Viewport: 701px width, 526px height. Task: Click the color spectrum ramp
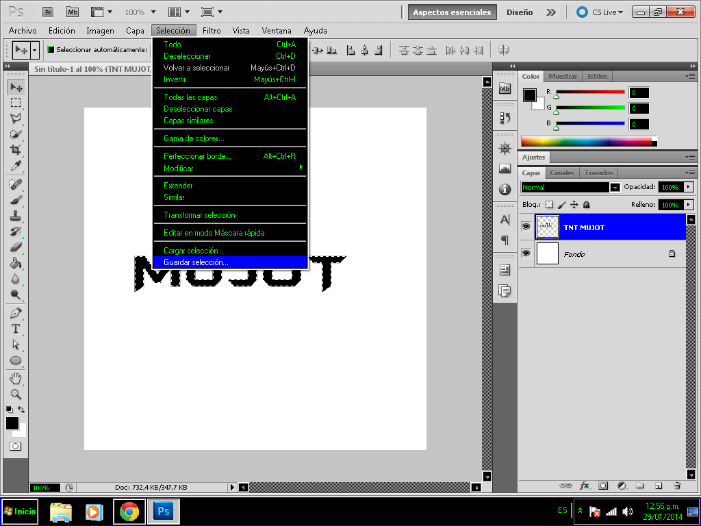[589, 142]
